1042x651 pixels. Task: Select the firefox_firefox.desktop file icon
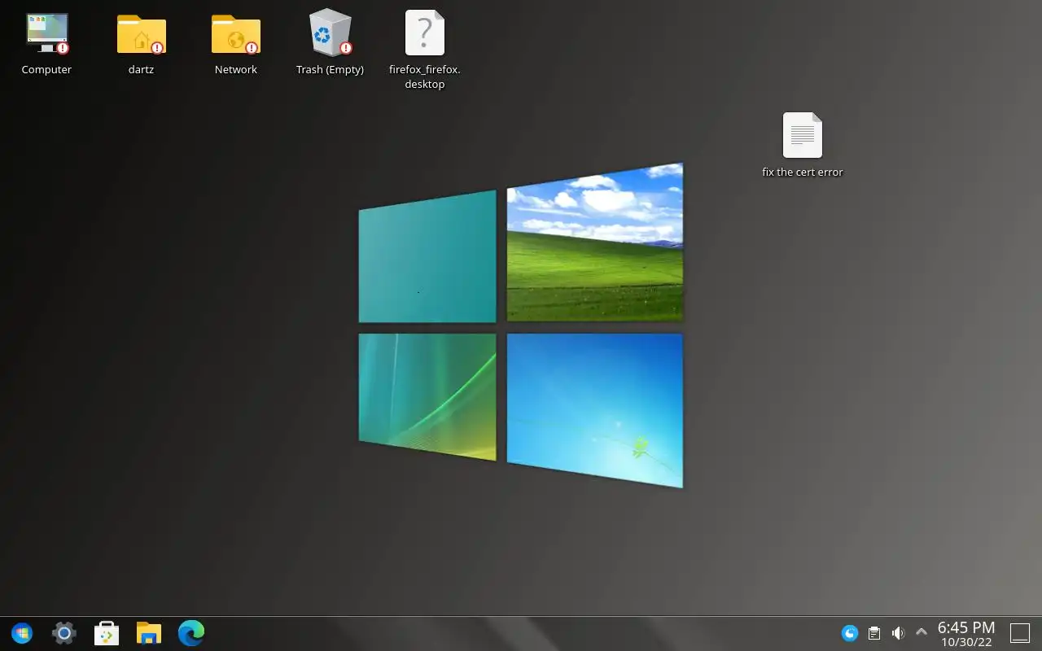coord(425,33)
